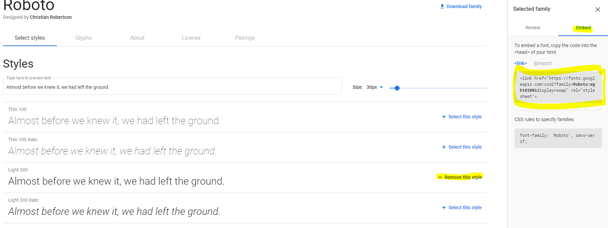Open the About tab
Image resolution: width=608 pixels, height=228 pixels.
(137, 38)
